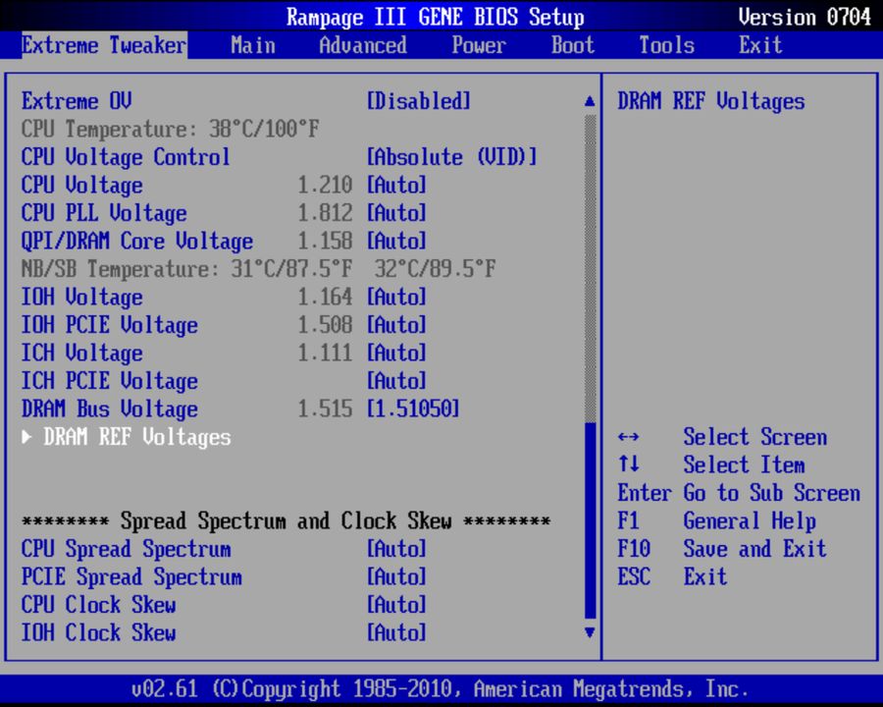
Task: Expand the DRAM REF Voltages submenu arrow
Action: click(x=26, y=437)
